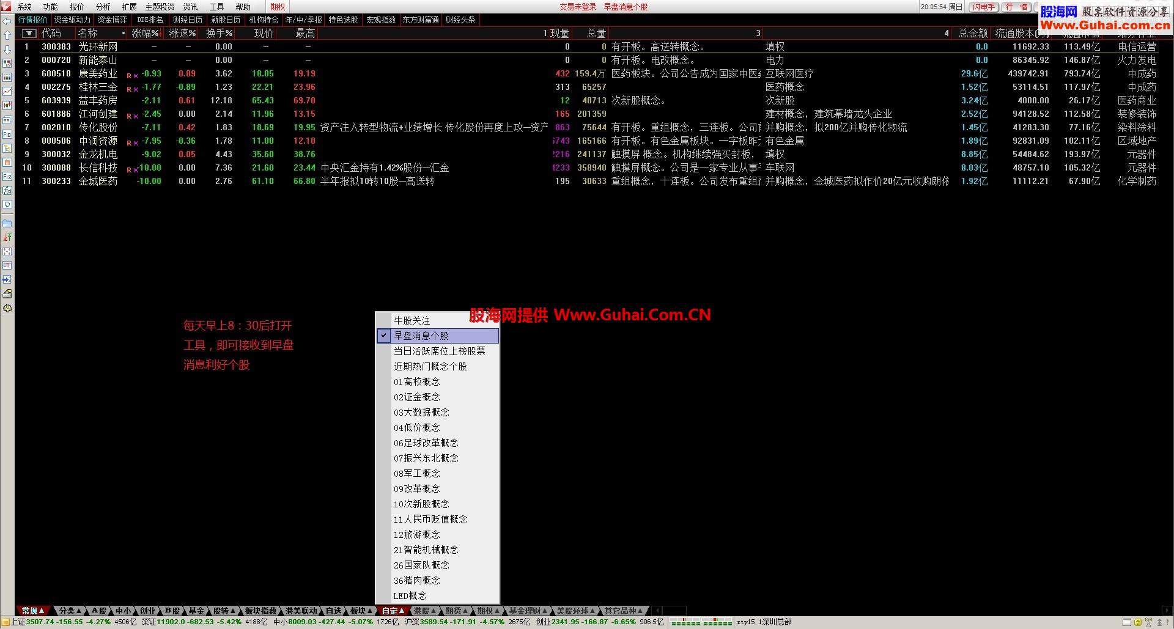Switch to the 东方财富通 tab
This screenshot has height=629, width=1174.
tap(421, 20)
